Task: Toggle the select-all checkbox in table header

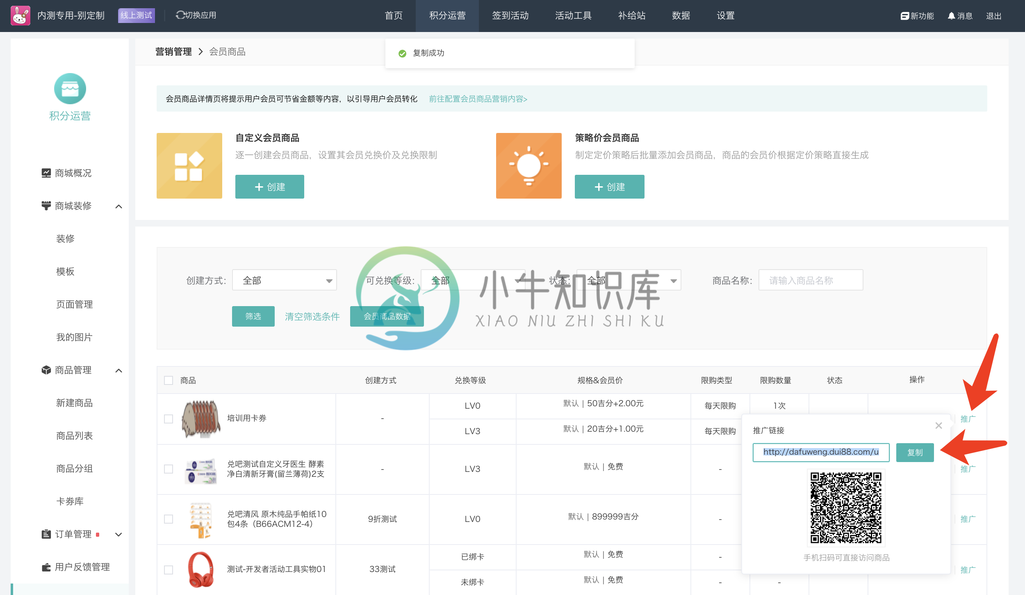Action: 169,380
